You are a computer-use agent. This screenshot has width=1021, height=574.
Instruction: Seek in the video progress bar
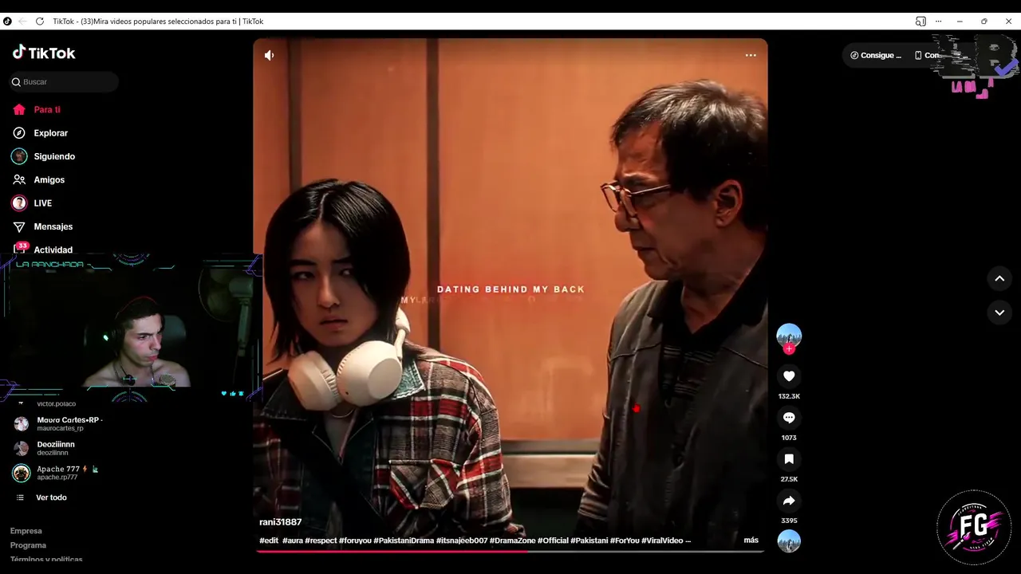click(510, 551)
